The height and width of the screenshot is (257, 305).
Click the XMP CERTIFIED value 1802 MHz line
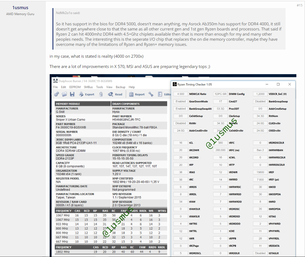(136, 182)
